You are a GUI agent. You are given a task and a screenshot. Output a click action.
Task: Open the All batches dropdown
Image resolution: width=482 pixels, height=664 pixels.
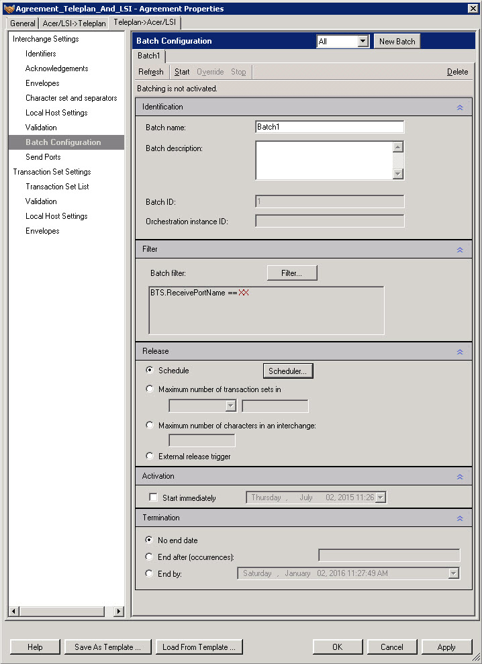[363, 41]
